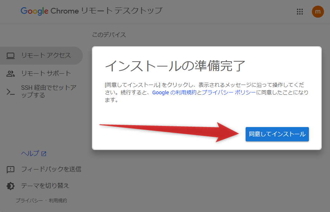330x212 pixels.
Task: Select リモート アクセス in sidebar
Action: pos(41,56)
